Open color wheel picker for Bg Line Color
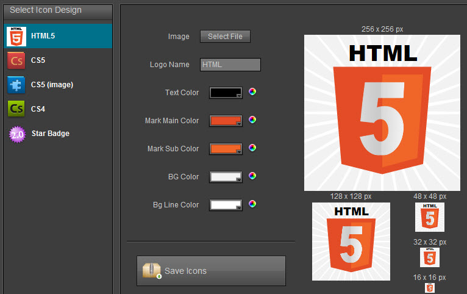467x294 pixels. pyautogui.click(x=252, y=204)
